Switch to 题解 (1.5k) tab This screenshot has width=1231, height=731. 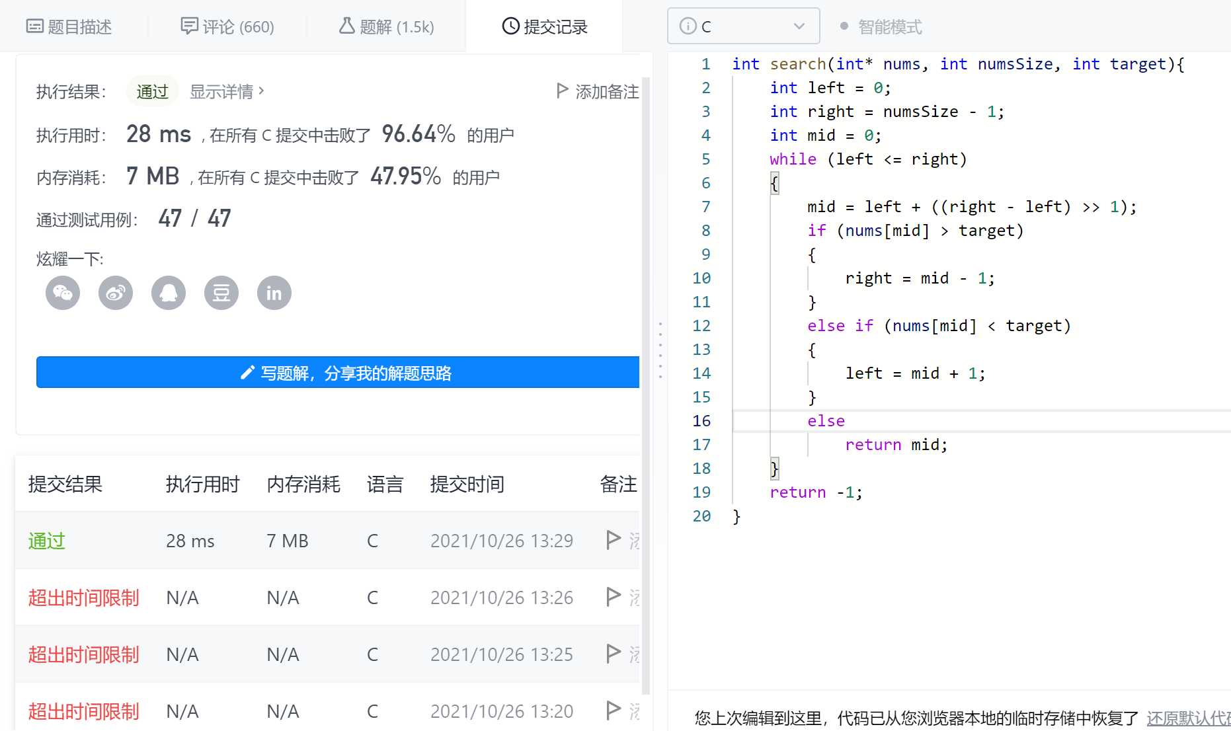coord(386,26)
